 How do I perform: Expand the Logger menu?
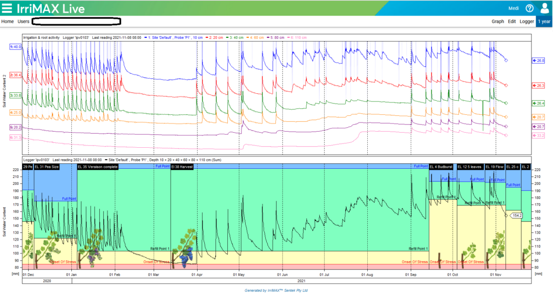point(527,22)
